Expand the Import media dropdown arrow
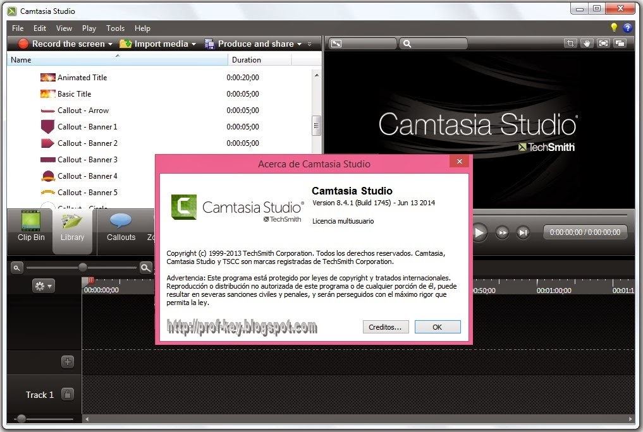Screen dimensions: 643x432 pos(193,44)
